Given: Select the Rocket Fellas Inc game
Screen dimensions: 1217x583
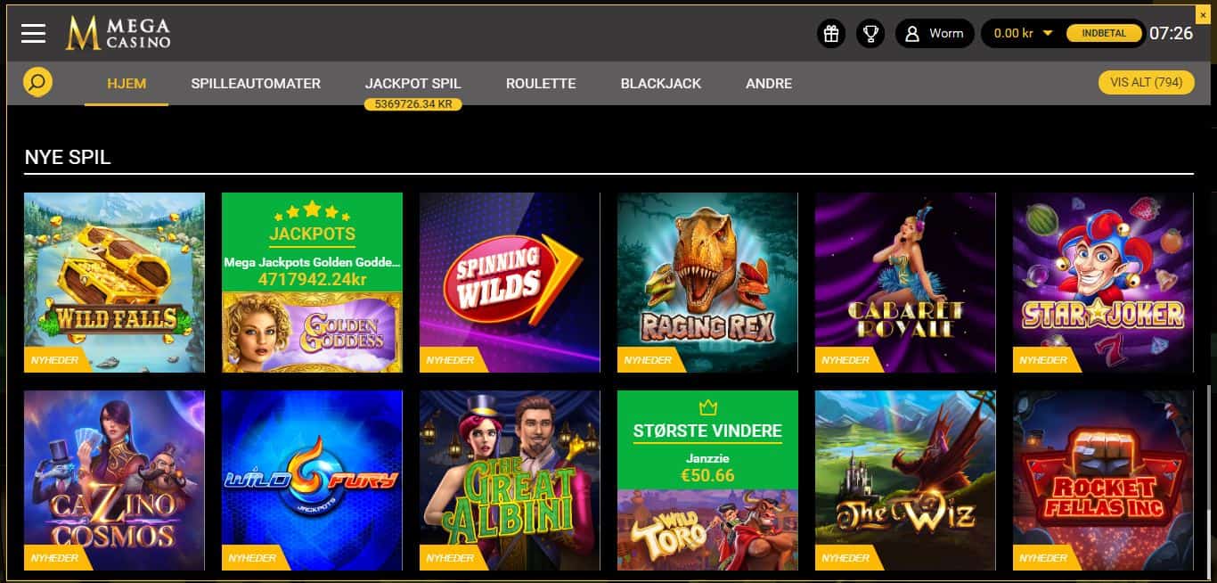Looking at the screenshot, I should point(1103,480).
